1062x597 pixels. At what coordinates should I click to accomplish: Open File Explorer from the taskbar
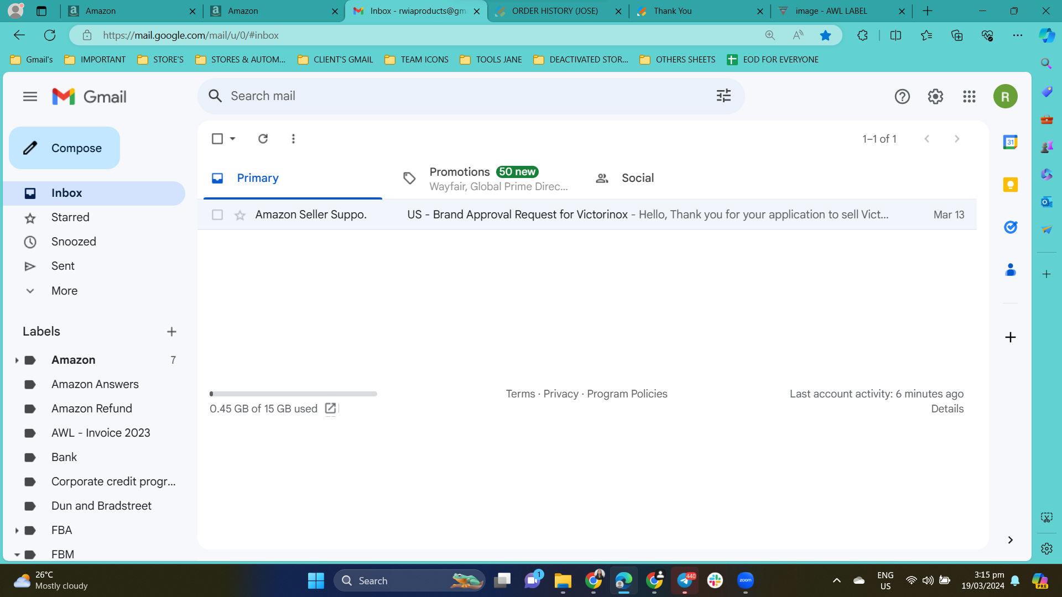pyautogui.click(x=563, y=580)
